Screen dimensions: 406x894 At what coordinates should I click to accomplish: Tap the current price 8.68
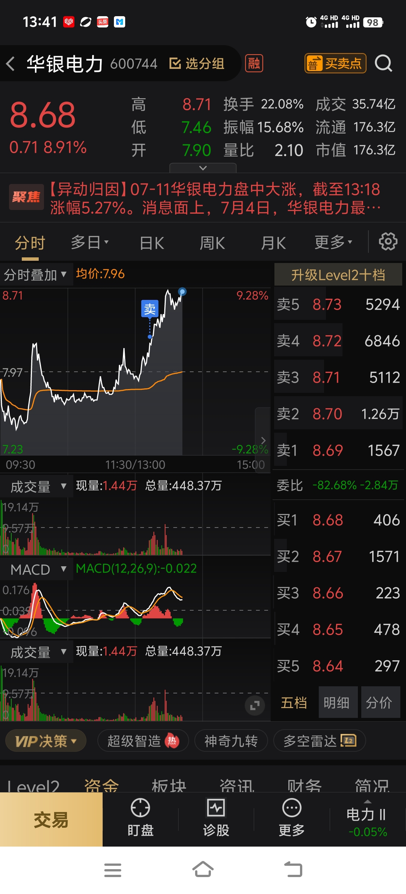pyautogui.click(x=43, y=115)
